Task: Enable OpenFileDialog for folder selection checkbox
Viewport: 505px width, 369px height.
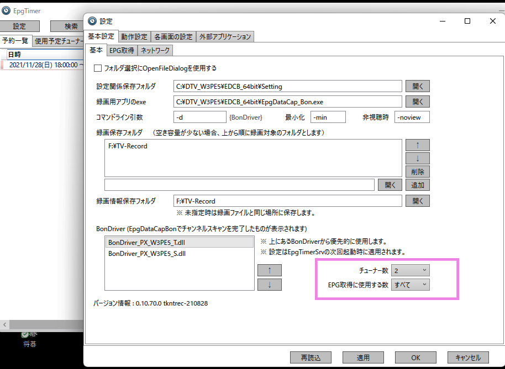Action: point(98,68)
